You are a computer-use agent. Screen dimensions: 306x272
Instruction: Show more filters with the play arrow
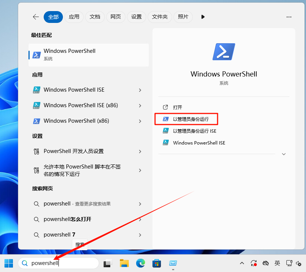[203, 17]
